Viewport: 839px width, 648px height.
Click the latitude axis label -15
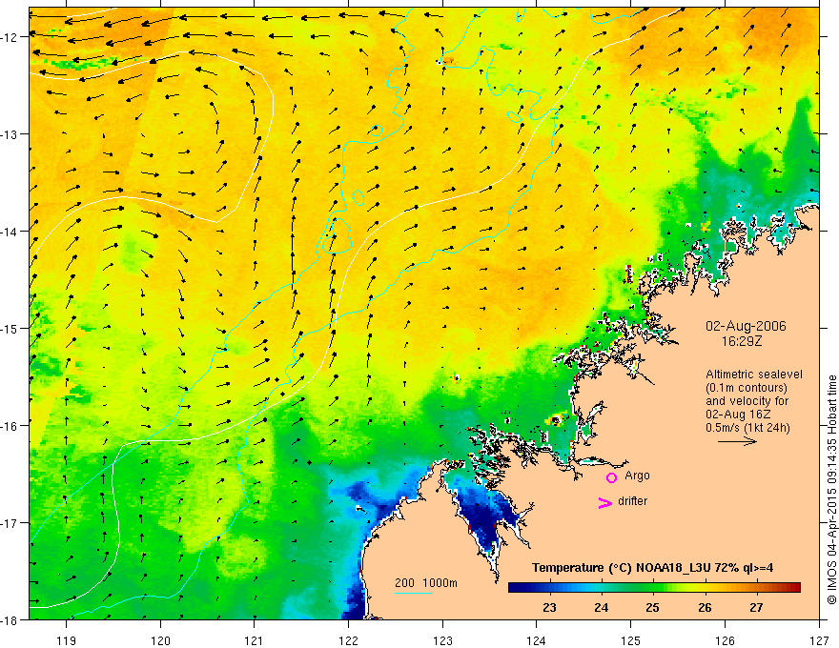click(10, 329)
